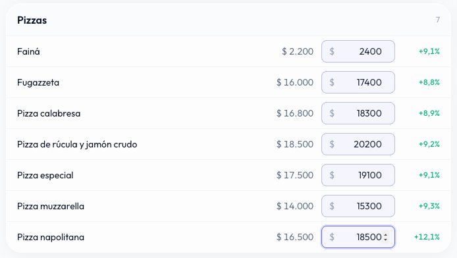The width and height of the screenshot is (457, 258).
Task: Increase Pizza napolitana price with the up arrow
Action: click(x=386, y=234)
